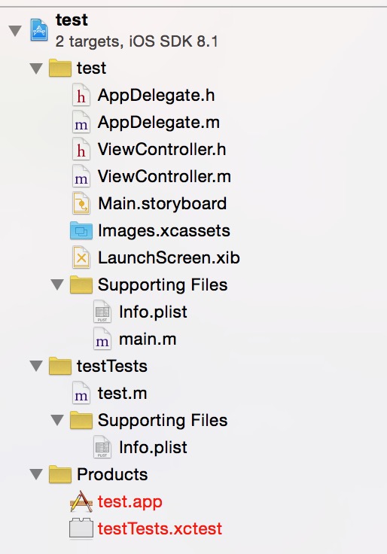Collapse the Products group disclosure triangle

(x=36, y=474)
